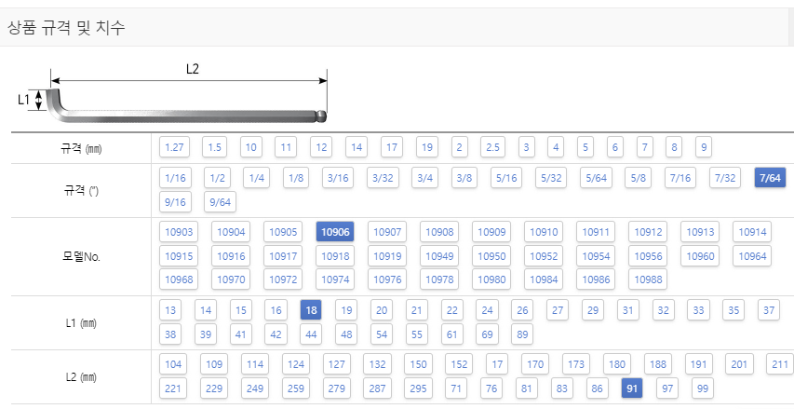Image resolution: width=794 pixels, height=409 pixels.
Task: Click the hex key dimension diagram
Action: pos(173,95)
